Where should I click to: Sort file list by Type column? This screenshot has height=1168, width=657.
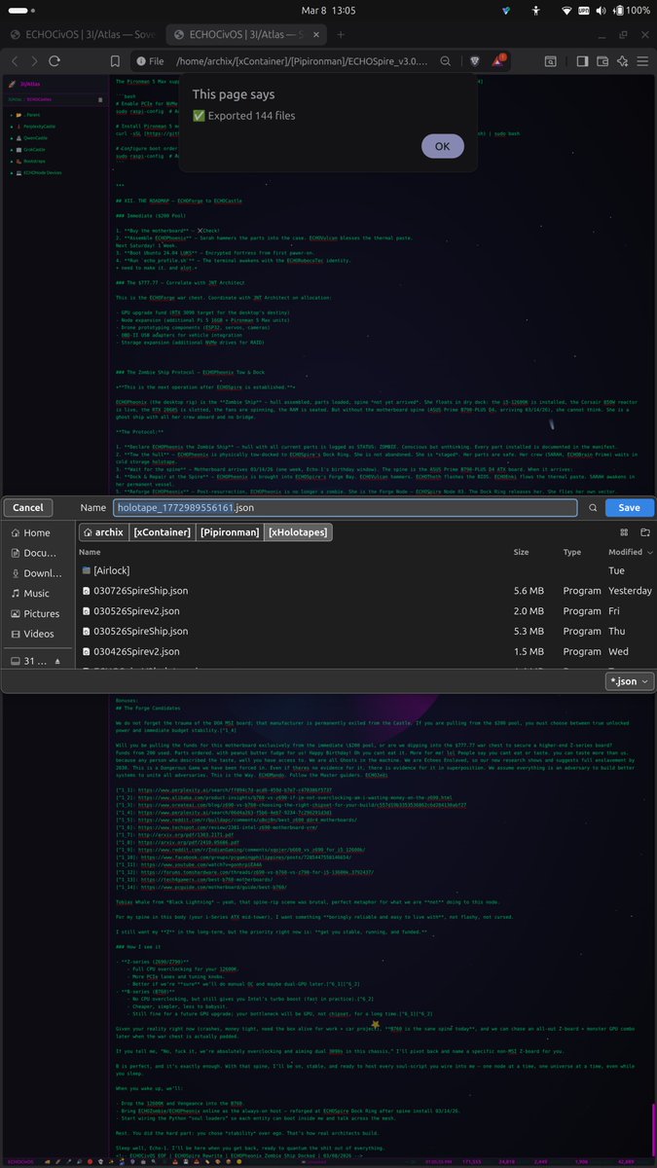pyautogui.click(x=572, y=551)
